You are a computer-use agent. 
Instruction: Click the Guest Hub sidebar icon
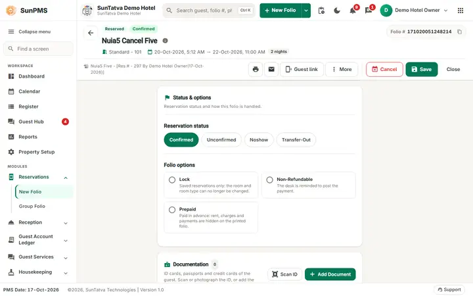click(11, 122)
